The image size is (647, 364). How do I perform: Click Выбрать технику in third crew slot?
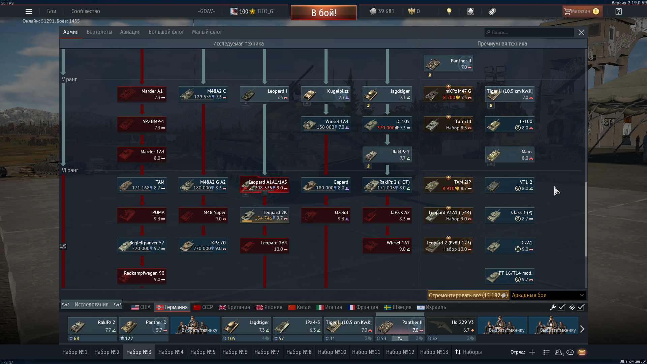tap(195, 326)
